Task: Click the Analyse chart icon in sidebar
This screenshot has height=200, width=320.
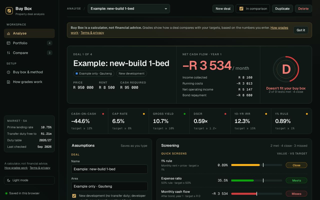Action: coord(8,33)
